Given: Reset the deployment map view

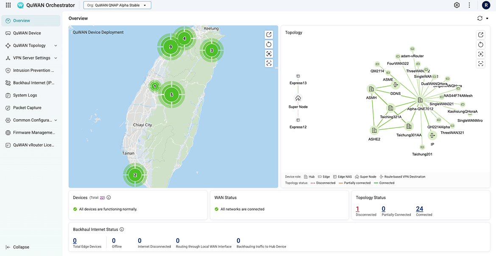Looking at the screenshot, I should (269, 44).
